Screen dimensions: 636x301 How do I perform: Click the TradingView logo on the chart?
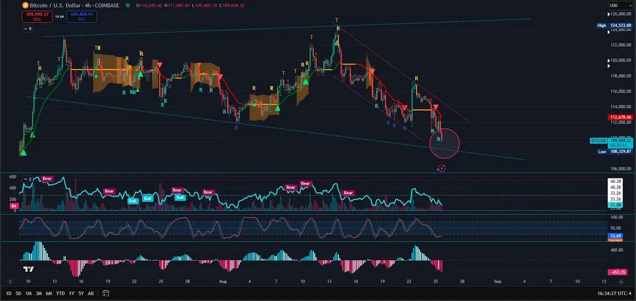click(29, 269)
